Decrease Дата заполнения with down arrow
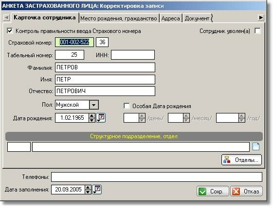The width and height of the screenshot is (273, 207). 88,192
